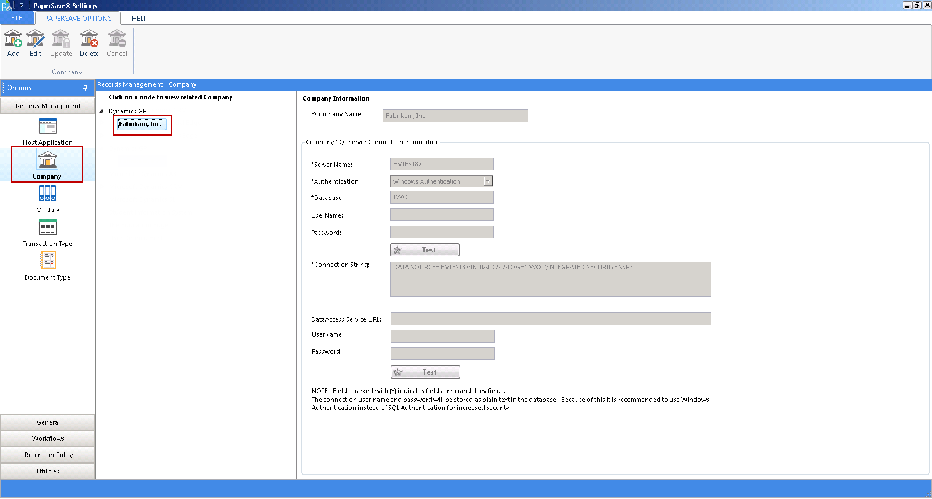The image size is (932, 499).
Task: Restore the window using title bar button
Action: 917,5
